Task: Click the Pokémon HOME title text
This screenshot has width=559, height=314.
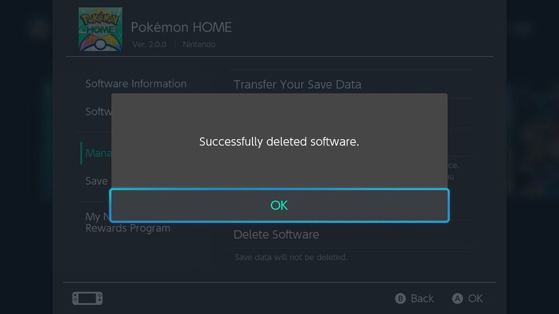Action: click(181, 27)
